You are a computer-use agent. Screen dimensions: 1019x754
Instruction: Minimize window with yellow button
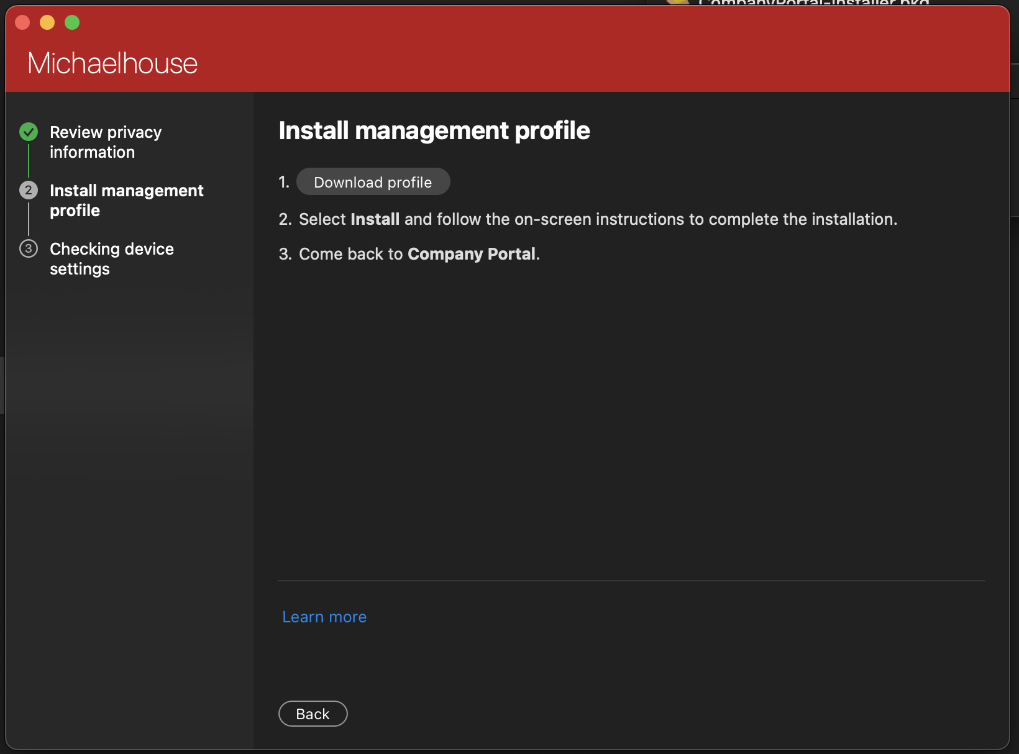[x=47, y=22]
